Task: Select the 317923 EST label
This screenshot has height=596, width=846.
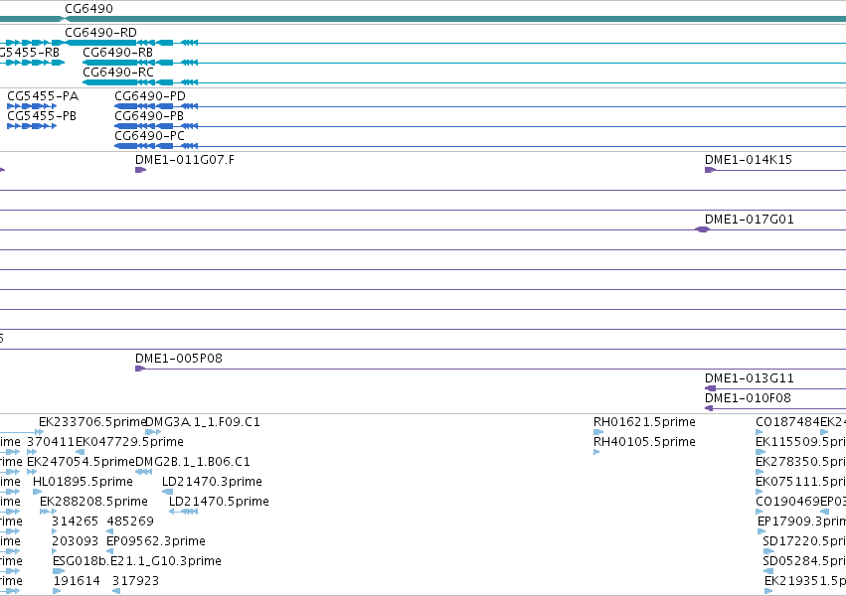Action: point(135,581)
